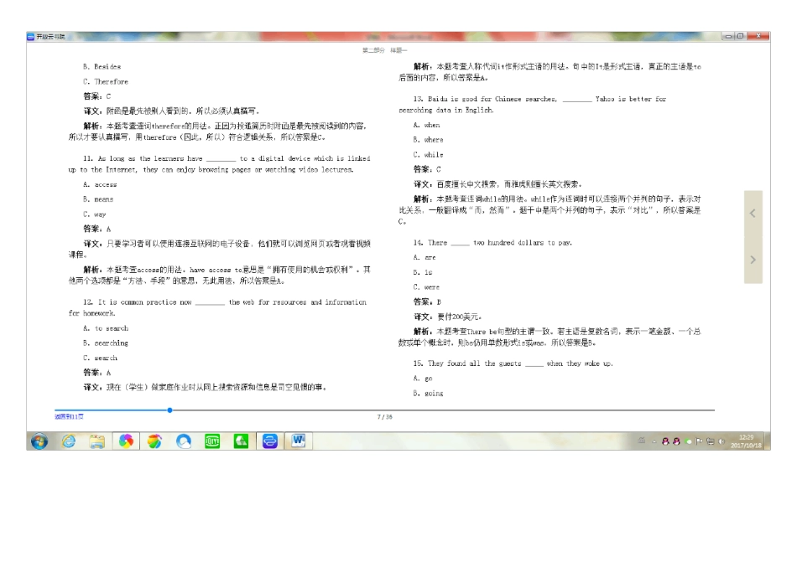Click option C. while in question 13
Screen dimensions: 797x562
(x=429, y=154)
